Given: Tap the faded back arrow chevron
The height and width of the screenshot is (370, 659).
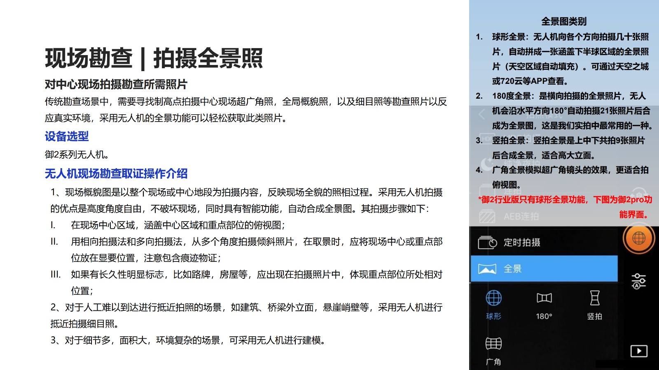Looking at the screenshot, I should pyautogui.click(x=482, y=114).
